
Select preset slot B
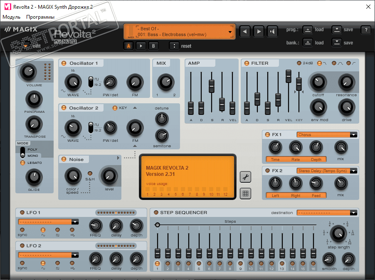(x=153, y=46)
